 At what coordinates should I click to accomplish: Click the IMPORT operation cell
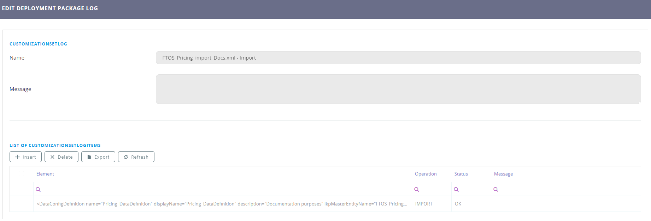424,204
